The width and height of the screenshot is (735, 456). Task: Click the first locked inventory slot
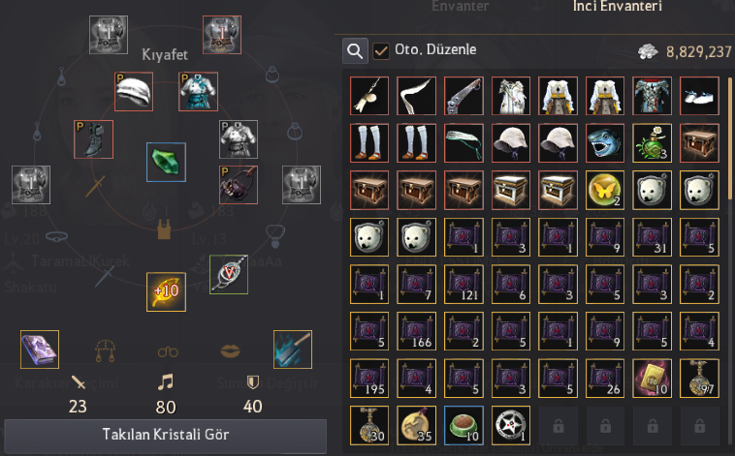coord(558,426)
